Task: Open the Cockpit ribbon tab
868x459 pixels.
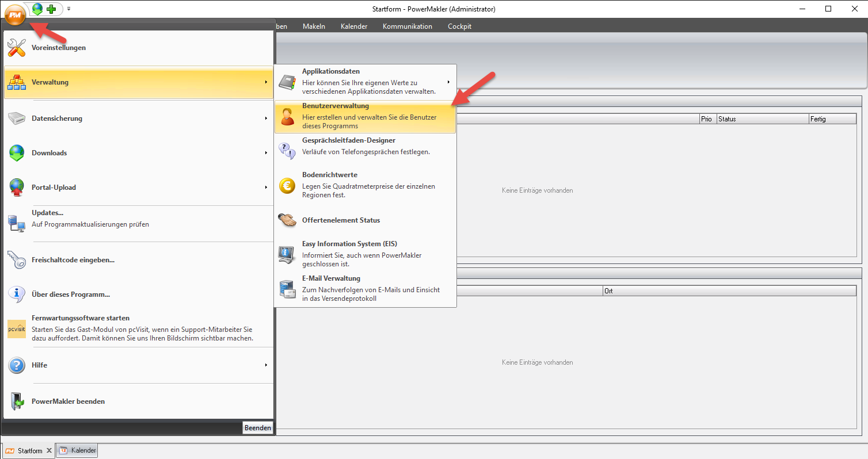Action: [x=459, y=26]
